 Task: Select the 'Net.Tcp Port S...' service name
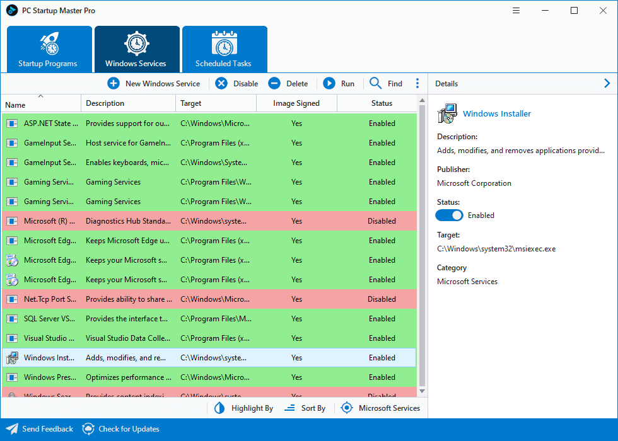pyautogui.click(x=50, y=299)
